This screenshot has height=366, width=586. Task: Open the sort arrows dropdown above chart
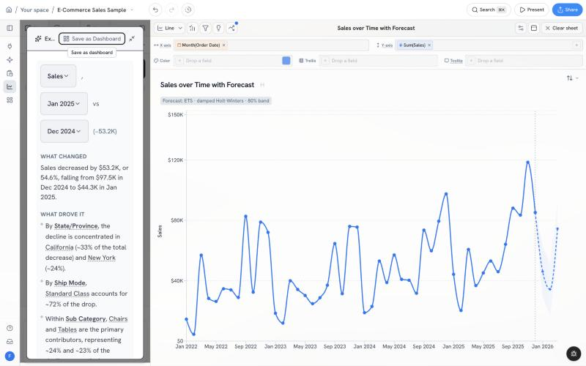pyautogui.click(x=572, y=78)
